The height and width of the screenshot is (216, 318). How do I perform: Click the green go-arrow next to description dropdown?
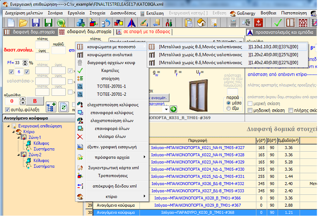click(173, 109)
